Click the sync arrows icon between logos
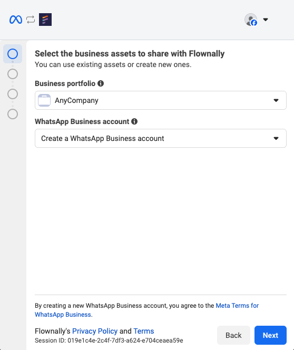 point(31,20)
